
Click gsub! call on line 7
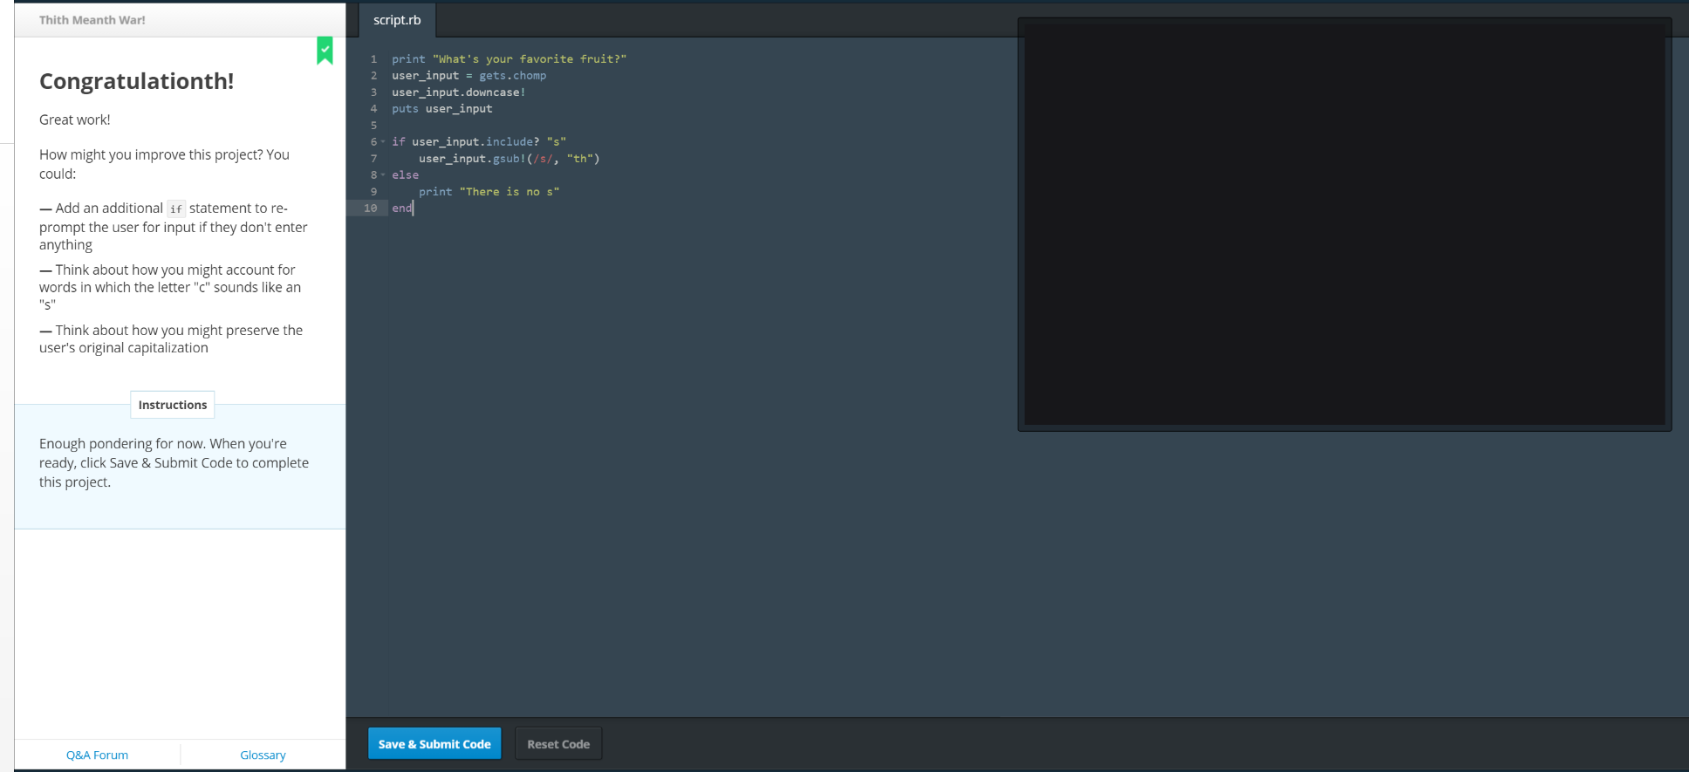tap(509, 159)
